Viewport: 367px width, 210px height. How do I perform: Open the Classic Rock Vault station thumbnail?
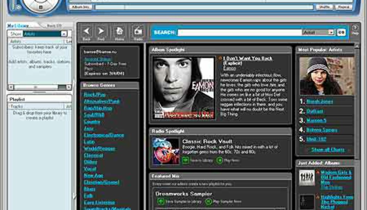click(166, 151)
